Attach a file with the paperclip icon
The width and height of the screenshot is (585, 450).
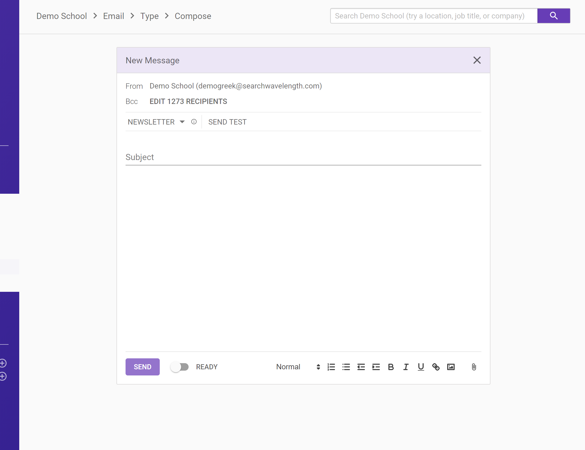[x=474, y=367]
